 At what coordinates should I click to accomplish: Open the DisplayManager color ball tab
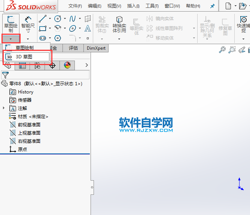(x=67, y=65)
